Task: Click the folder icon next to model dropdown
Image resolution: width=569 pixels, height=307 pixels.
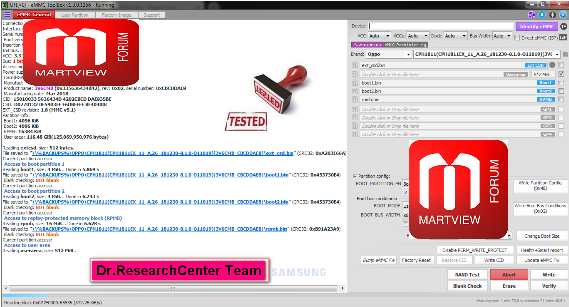Action: (565, 54)
